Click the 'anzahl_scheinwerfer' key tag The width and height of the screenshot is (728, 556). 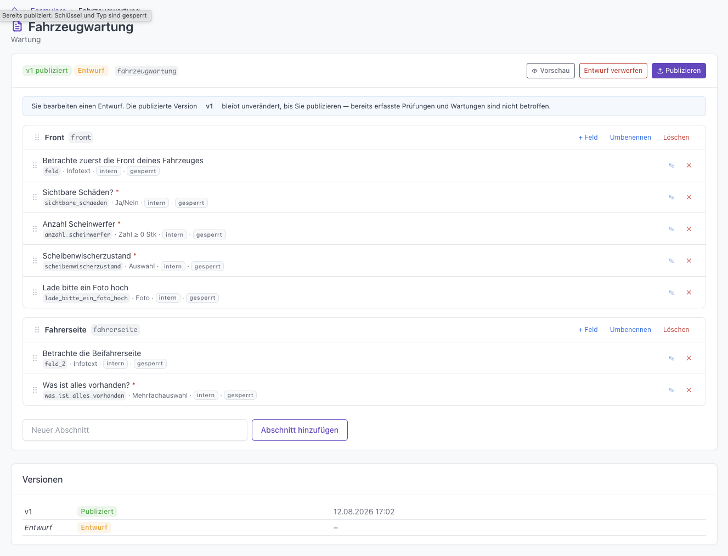(x=78, y=234)
